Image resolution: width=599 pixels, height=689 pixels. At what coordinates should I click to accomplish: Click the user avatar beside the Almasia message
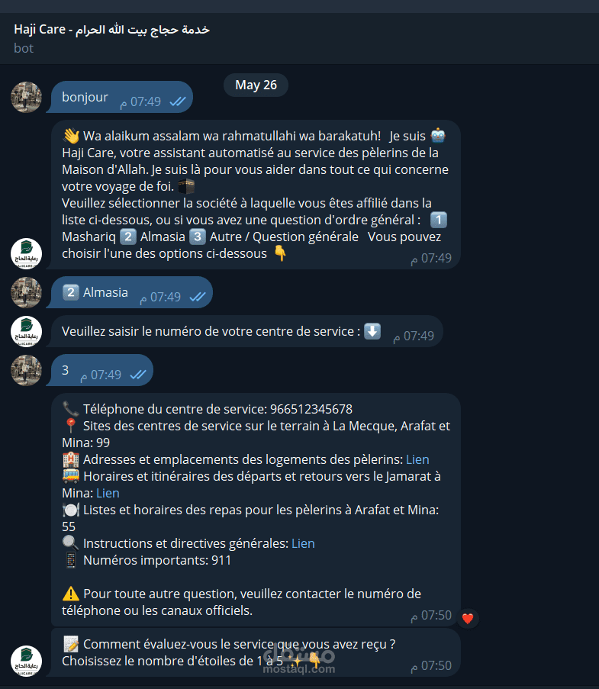[x=27, y=292]
